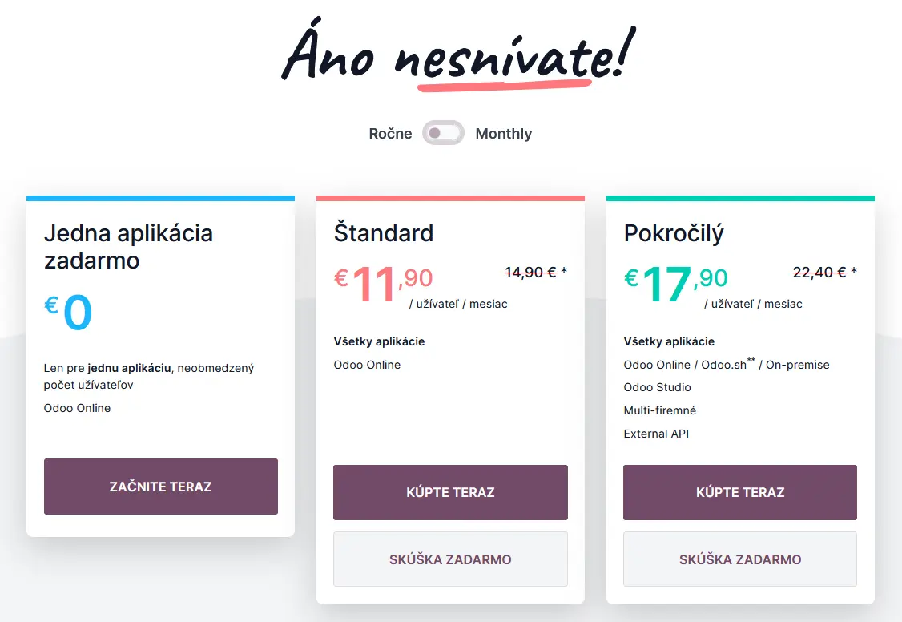902x622 pixels.
Task: Click the crossed-out 22,40 € price
Action: pyautogui.click(x=819, y=272)
